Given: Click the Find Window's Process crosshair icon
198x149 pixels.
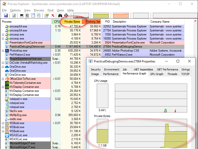Looking at the screenshot, I should 66,16.
